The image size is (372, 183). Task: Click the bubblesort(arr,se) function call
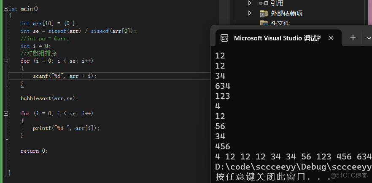coord(49,98)
